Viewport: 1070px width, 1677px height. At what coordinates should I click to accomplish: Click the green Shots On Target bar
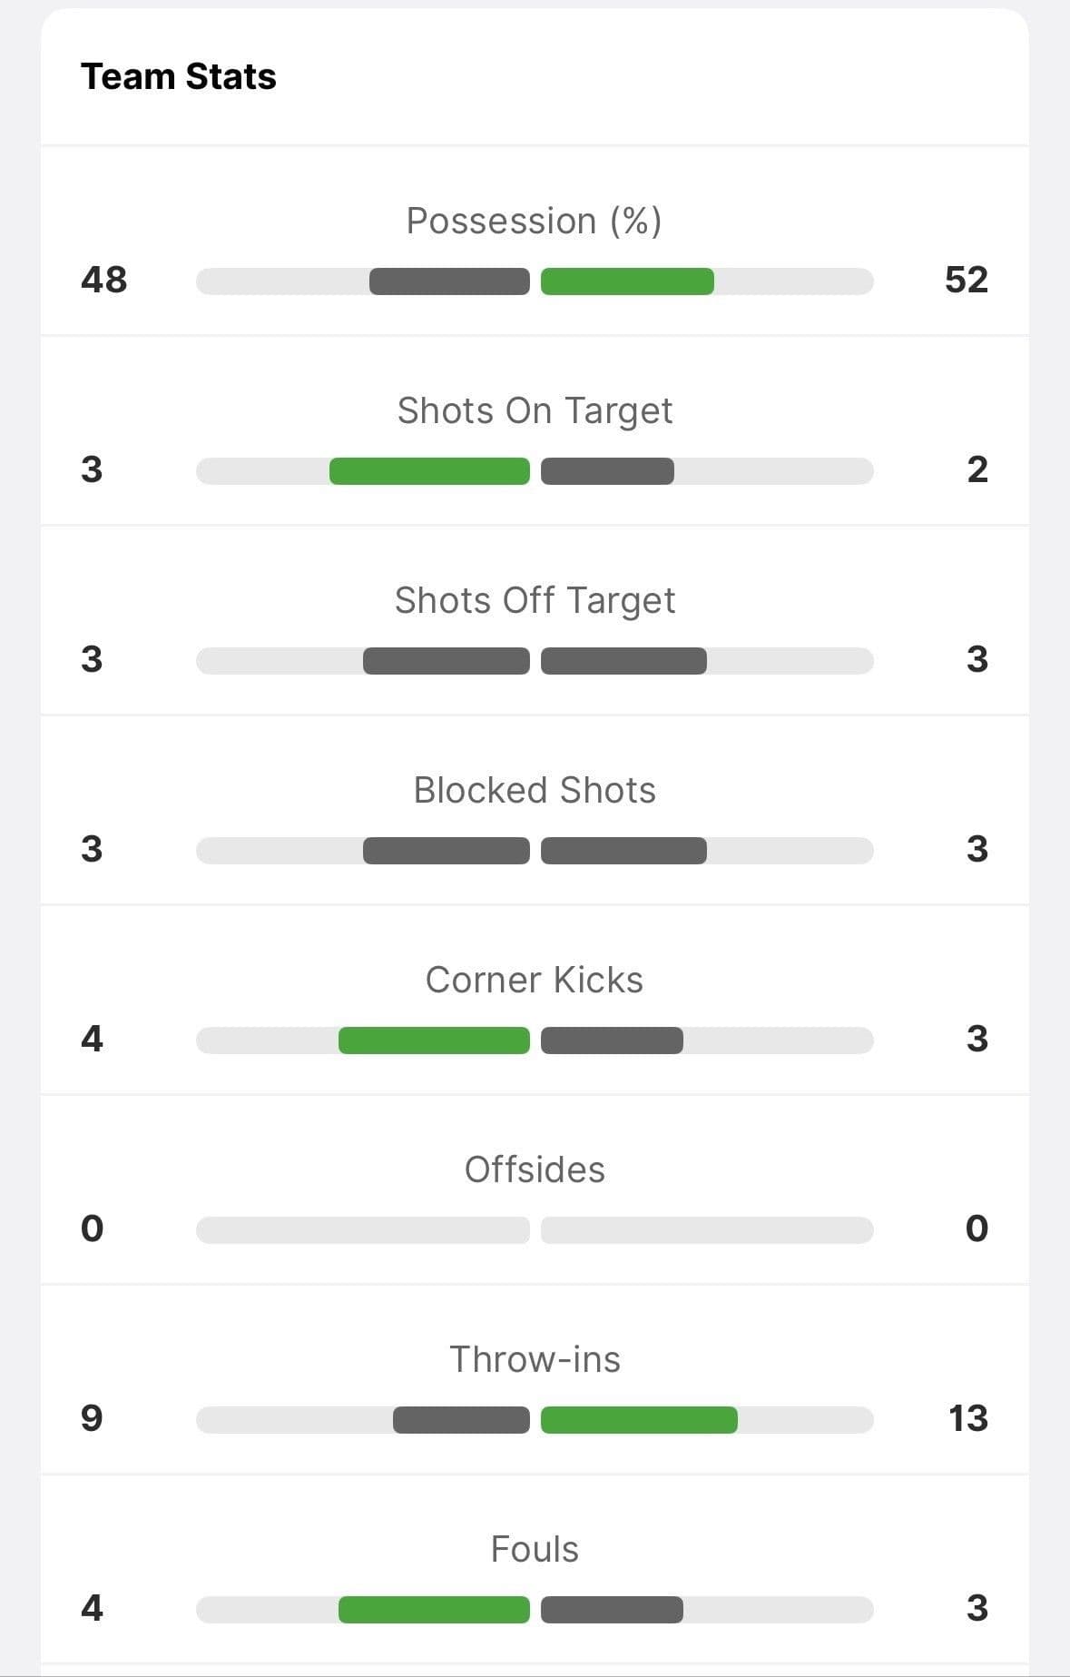[429, 471]
